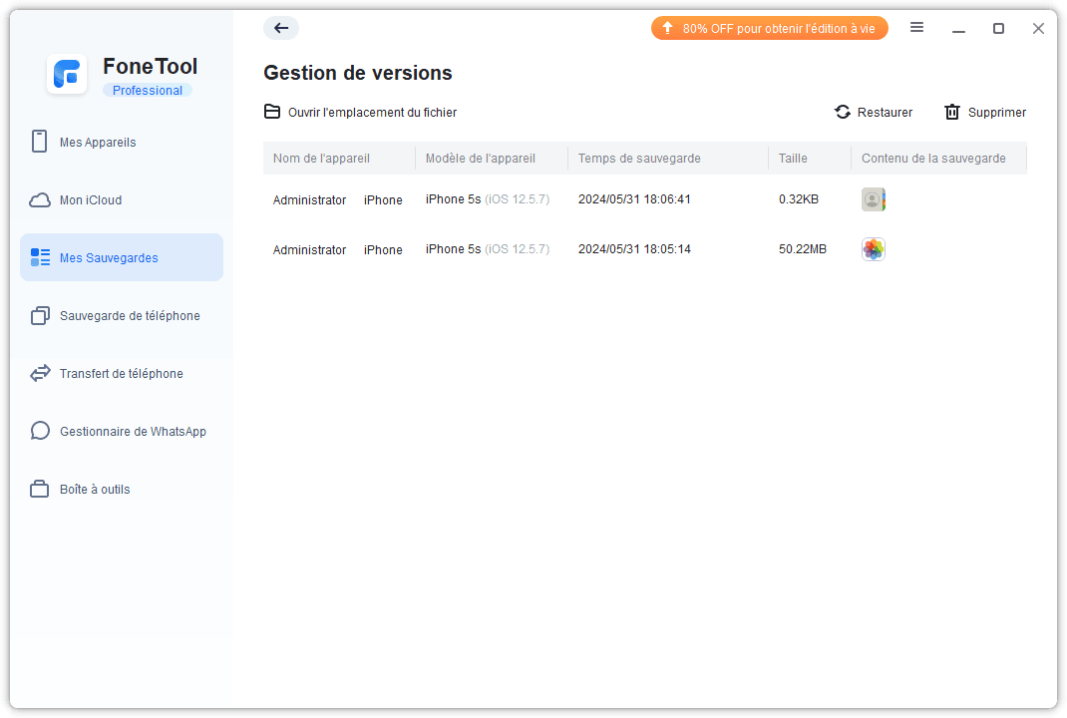
Task: Click the photos backup content icon
Action: [x=873, y=249]
